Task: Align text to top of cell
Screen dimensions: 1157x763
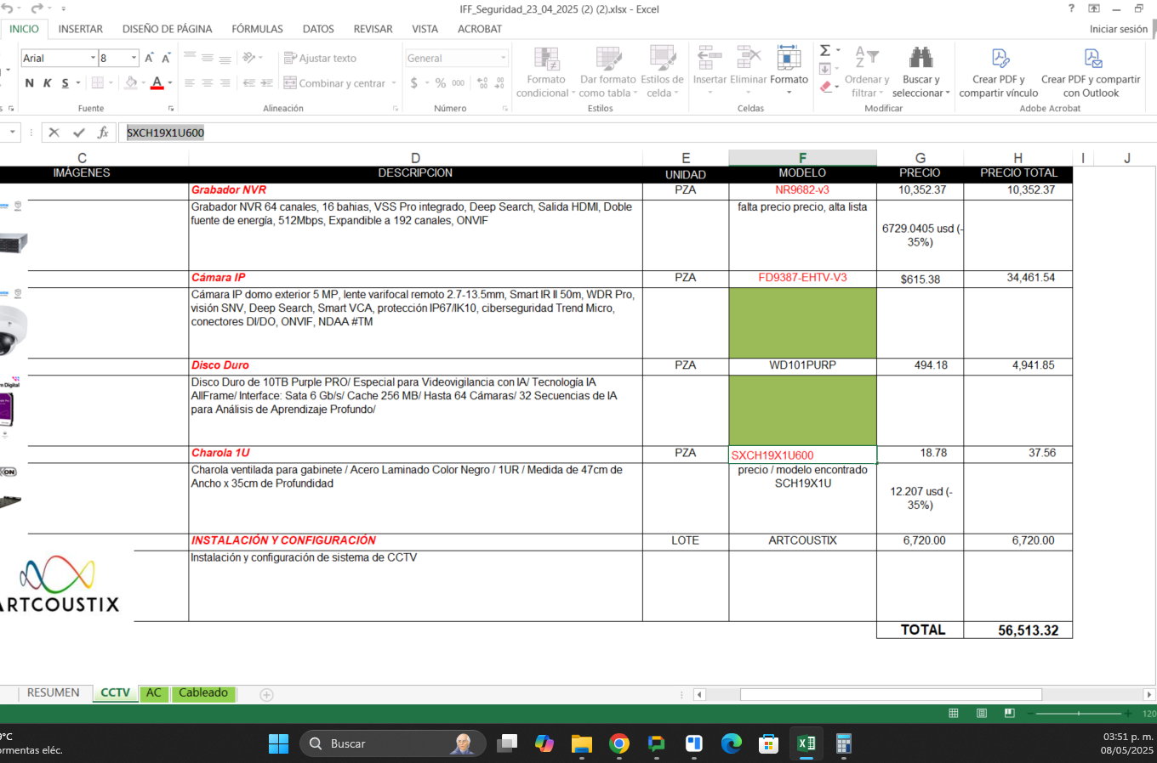Action: [x=190, y=58]
